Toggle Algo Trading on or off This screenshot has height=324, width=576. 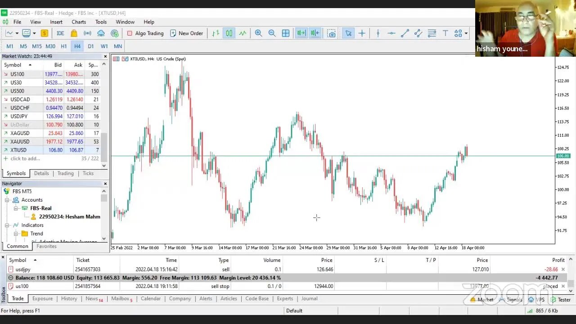pyautogui.click(x=145, y=33)
